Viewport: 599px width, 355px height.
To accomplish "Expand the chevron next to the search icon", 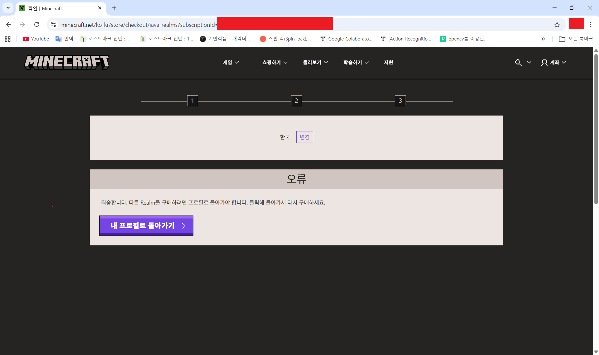I will tap(529, 62).
